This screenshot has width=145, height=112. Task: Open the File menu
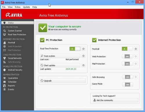pos(4,7)
